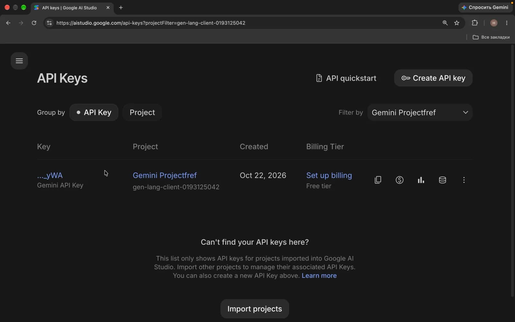Open billing via the dollar icon
Viewport: 515px width, 322px height.
(x=399, y=180)
